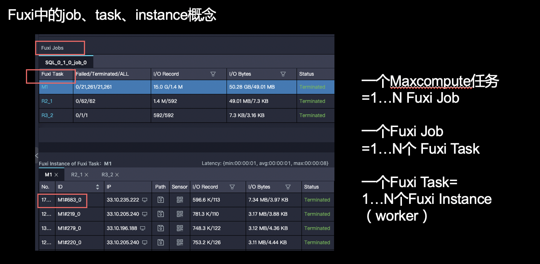Open the Sensor QR icon for M1#279_0
540x264 pixels.
click(180, 228)
